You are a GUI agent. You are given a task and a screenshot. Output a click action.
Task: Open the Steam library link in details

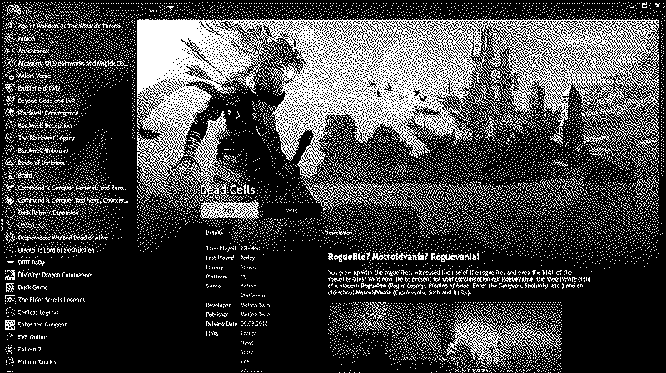(248, 269)
